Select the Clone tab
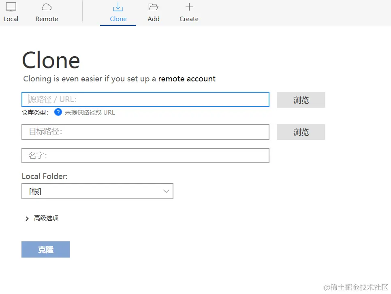The height and width of the screenshot is (294, 391). (x=118, y=13)
